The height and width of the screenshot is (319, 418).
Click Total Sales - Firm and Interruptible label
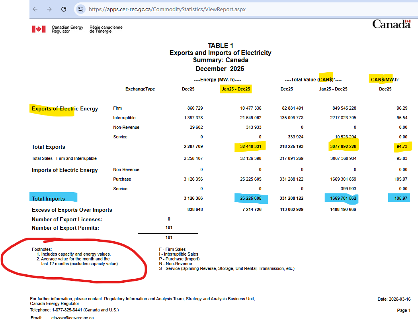point(64,159)
